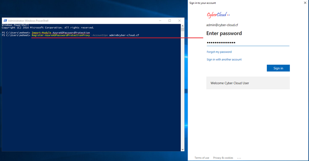Image resolution: width=309 pixels, height=161 pixels.
Task: Maximize the PowerShell window
Action: point(170,21)
